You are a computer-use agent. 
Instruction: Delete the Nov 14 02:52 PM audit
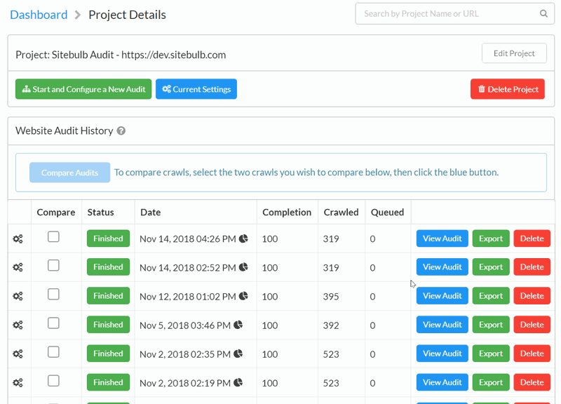[532, 267]
